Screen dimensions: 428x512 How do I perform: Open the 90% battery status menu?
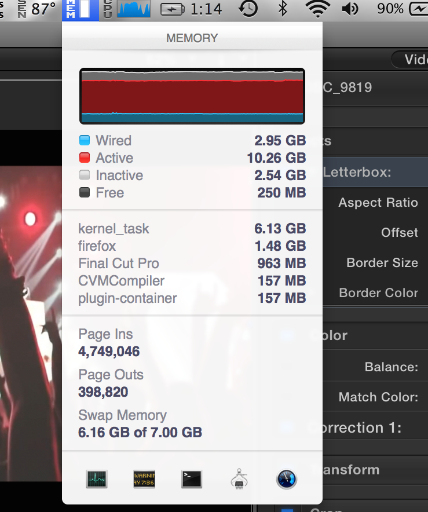(402, 9)
